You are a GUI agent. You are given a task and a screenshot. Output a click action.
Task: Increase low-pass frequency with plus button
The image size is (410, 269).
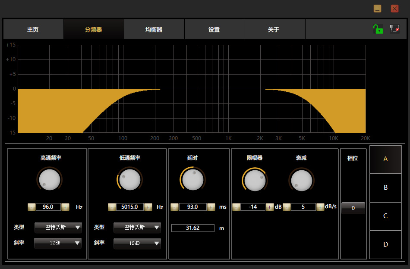point(148,207)
